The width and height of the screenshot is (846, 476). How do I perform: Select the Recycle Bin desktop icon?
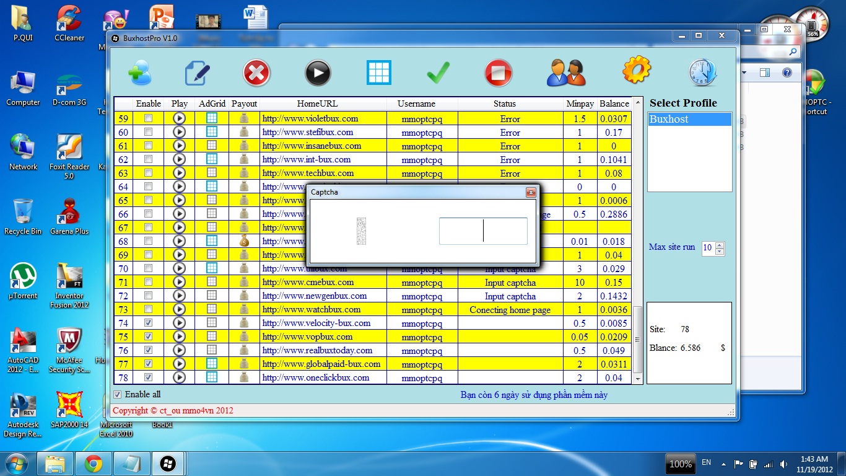coord(23,217)
